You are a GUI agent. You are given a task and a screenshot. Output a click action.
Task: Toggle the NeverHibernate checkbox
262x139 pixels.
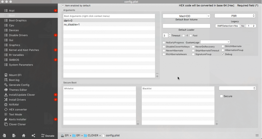164,51
